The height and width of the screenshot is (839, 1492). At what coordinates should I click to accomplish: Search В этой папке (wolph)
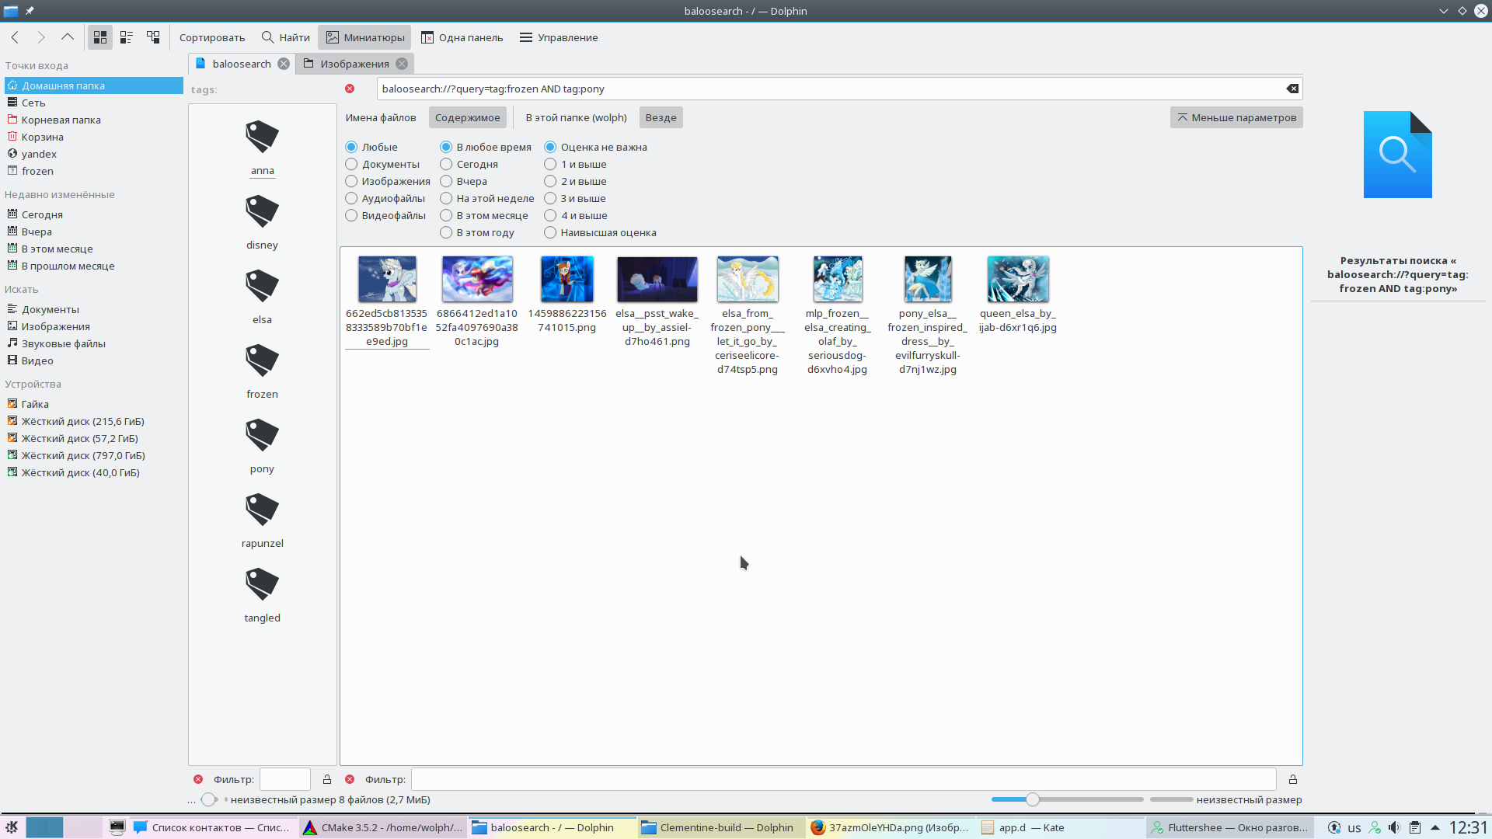(577, 117)
